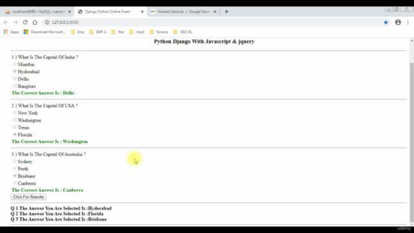Close the Hosted Libraries tab
Image resolution: width=414 pixels, height=233 pixels.
point(215,12)
